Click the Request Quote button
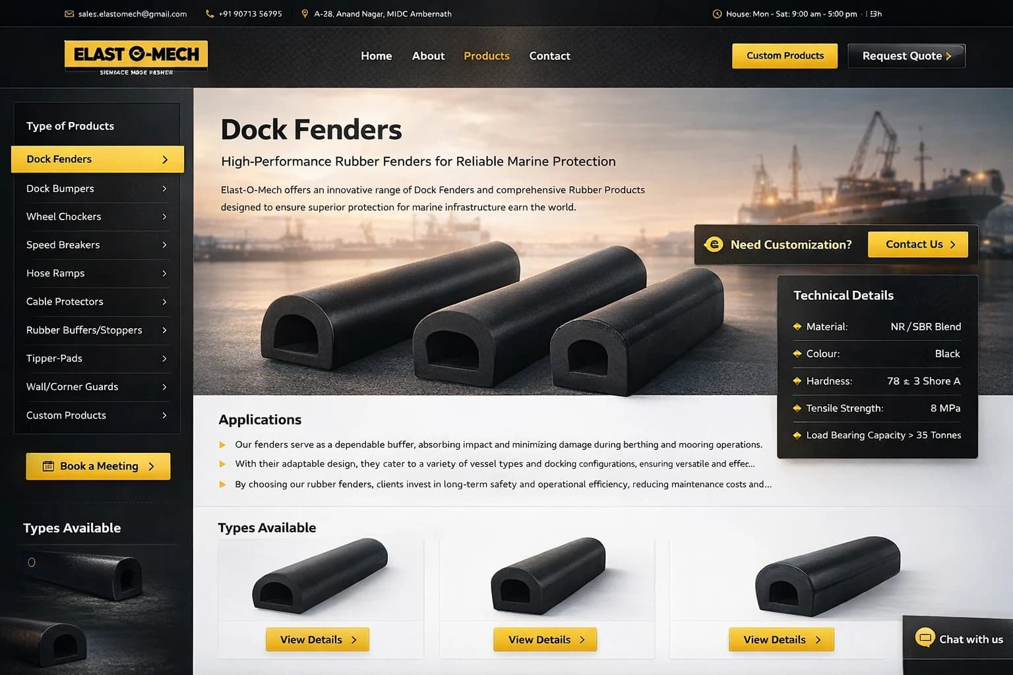Screen dimensions: 1013x675 [906, 56]
